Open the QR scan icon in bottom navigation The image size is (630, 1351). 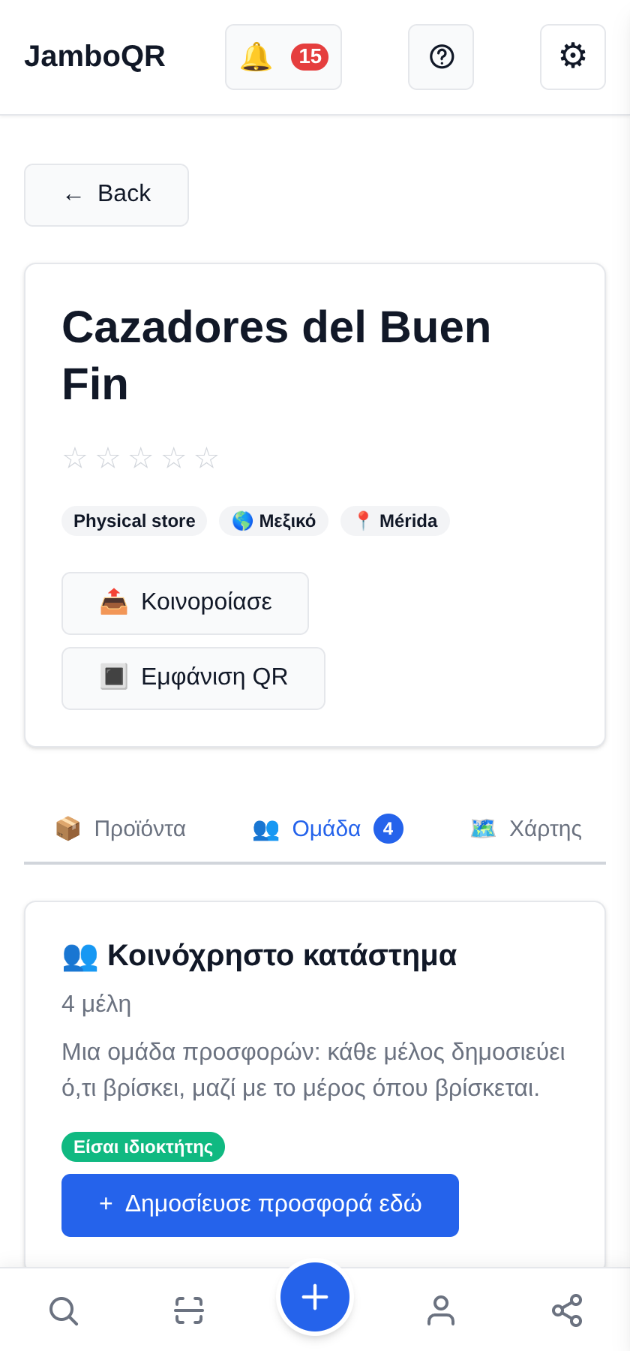[189, 1310]
